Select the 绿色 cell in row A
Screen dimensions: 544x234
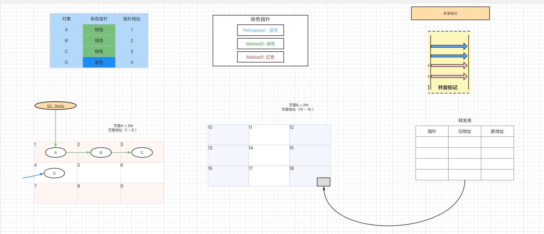pos(99,30)
